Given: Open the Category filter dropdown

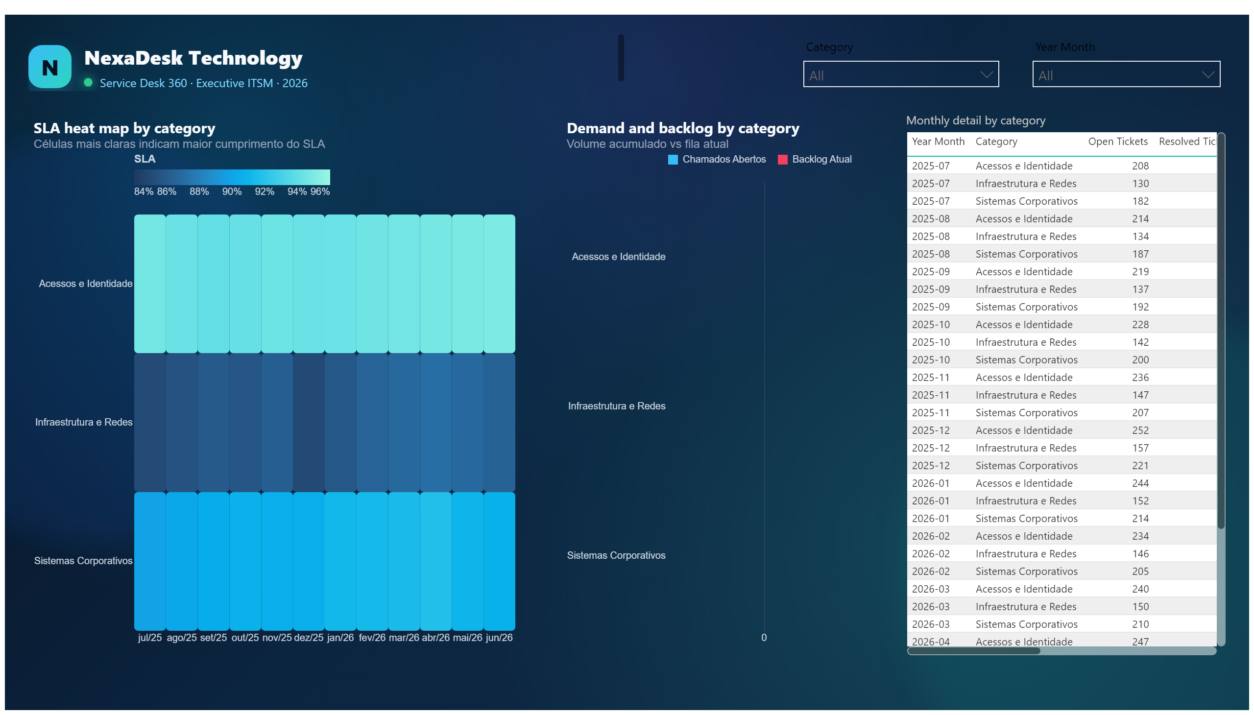Looking at the screenshot, I should (900, 74).
